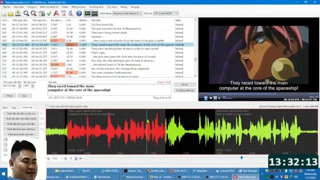Viewport: 320px width, 180px height.
Task: Click the green checkmark spell check icon
Action: 49,13
